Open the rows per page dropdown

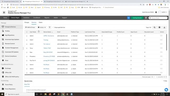point(153,77)
